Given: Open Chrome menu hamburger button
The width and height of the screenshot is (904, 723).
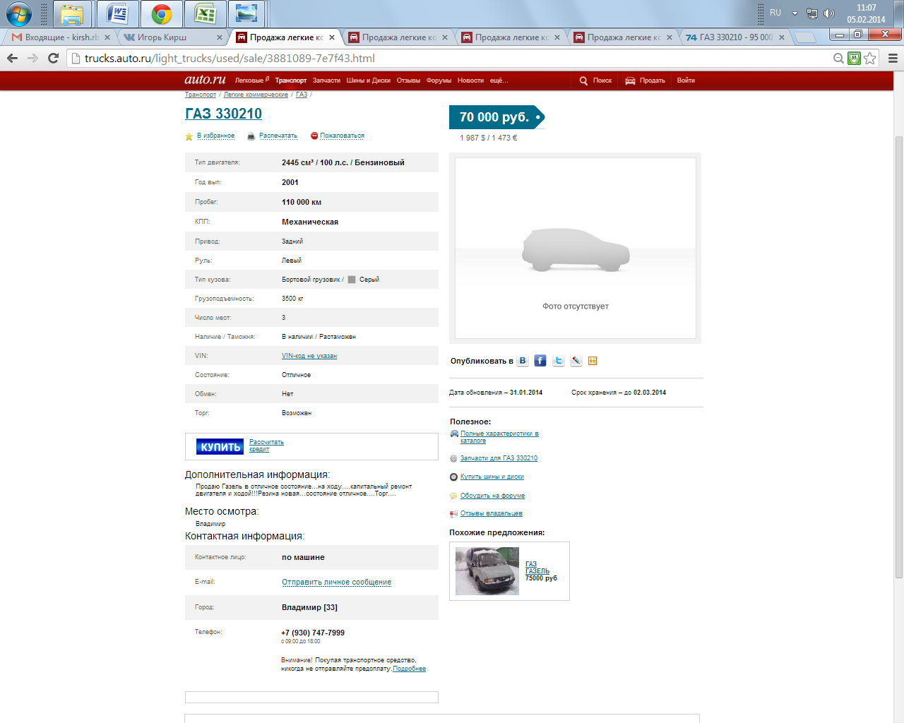Looking at the screenshot, I should tap(893, 58).
